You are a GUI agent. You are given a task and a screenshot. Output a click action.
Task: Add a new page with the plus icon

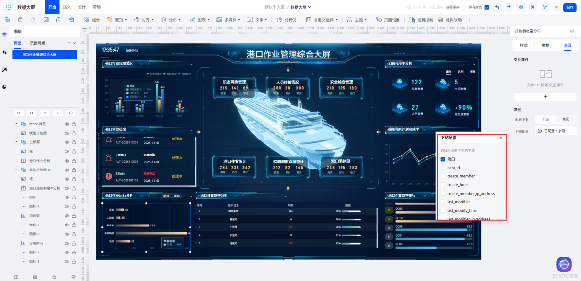pos(69,43)
